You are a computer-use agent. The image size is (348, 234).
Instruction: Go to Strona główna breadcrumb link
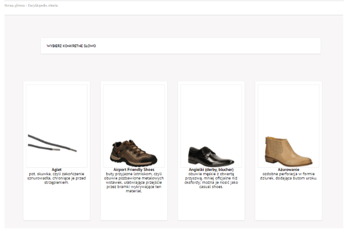(x=14, y=5)
